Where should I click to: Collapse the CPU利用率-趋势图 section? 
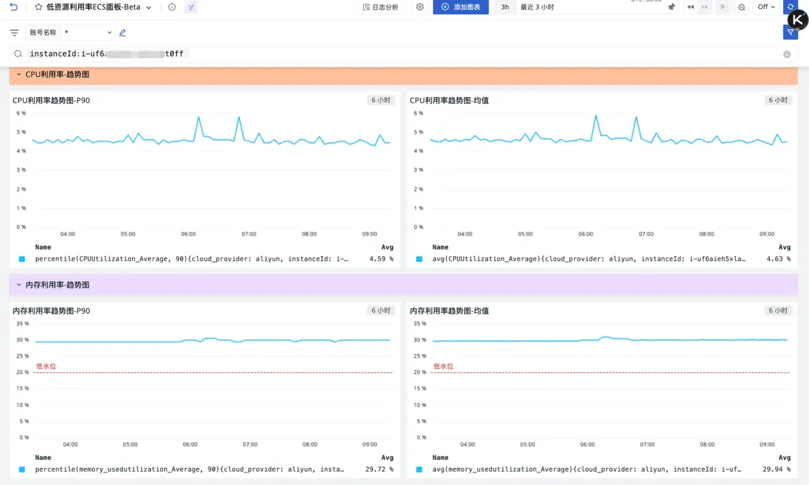[x=19, y=74]
